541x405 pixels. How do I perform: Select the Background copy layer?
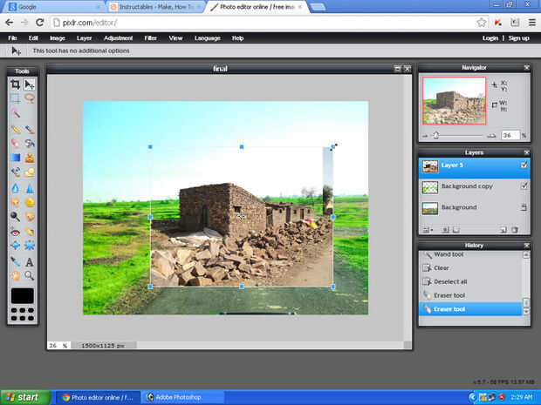(x=474, y=187)
